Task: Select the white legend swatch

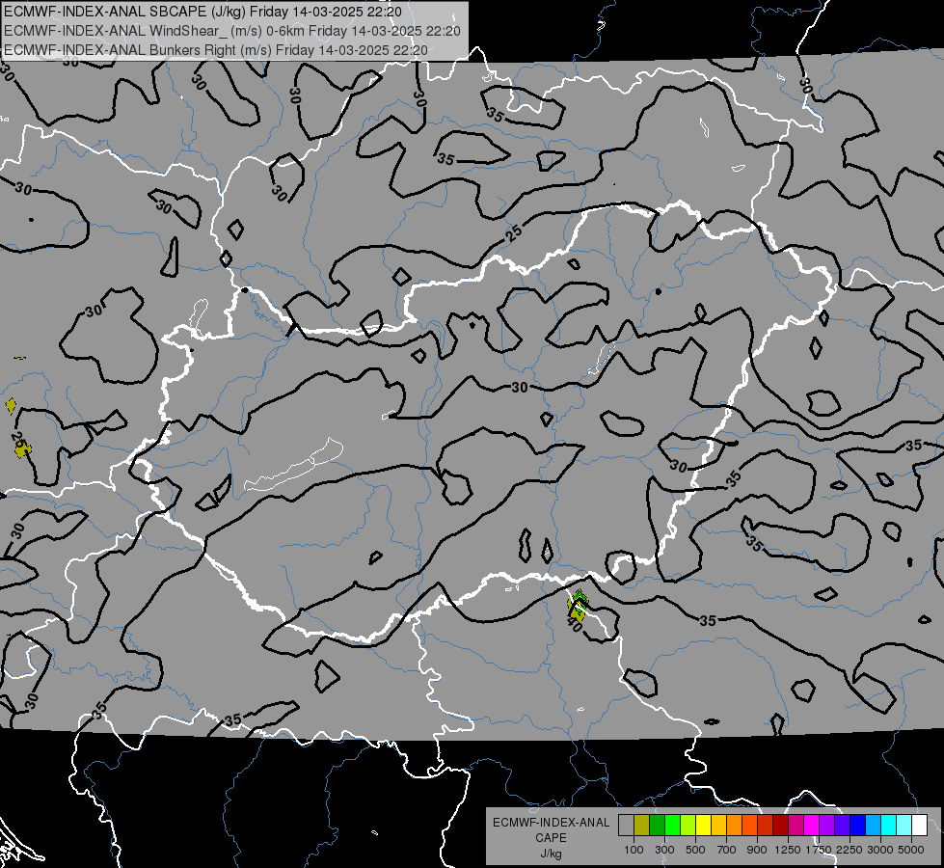Action: (919, 825)
